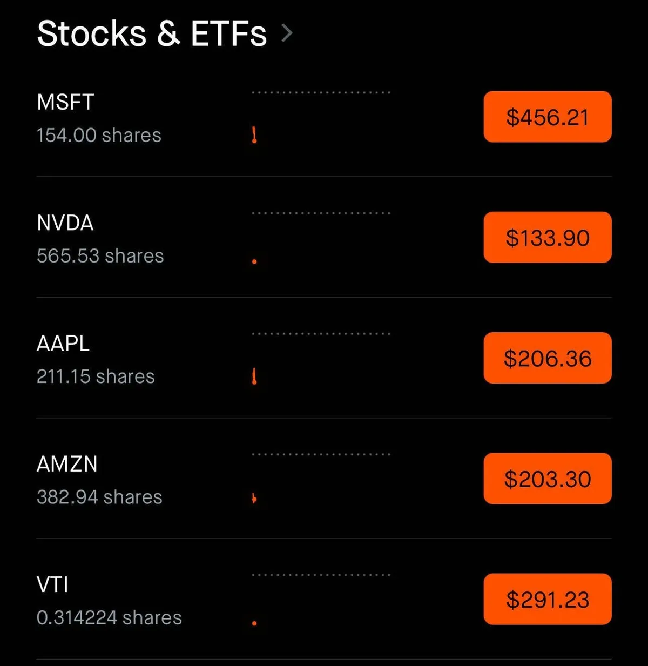Tap the VTI $291.23 price button

point(547,600)
